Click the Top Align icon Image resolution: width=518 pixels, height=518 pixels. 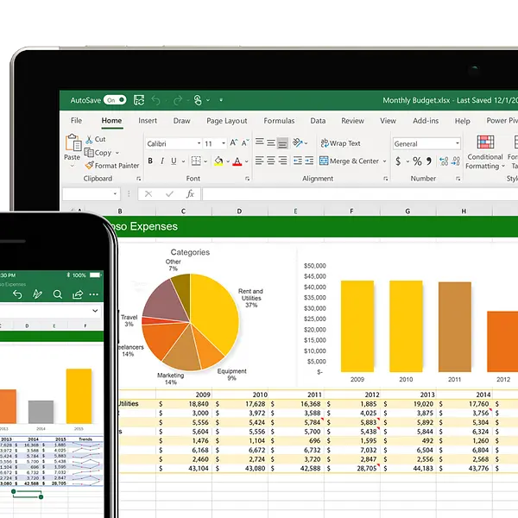click(x=260, y=142)
